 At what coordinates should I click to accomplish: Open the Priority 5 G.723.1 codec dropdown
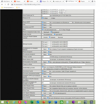click(58, 11)
